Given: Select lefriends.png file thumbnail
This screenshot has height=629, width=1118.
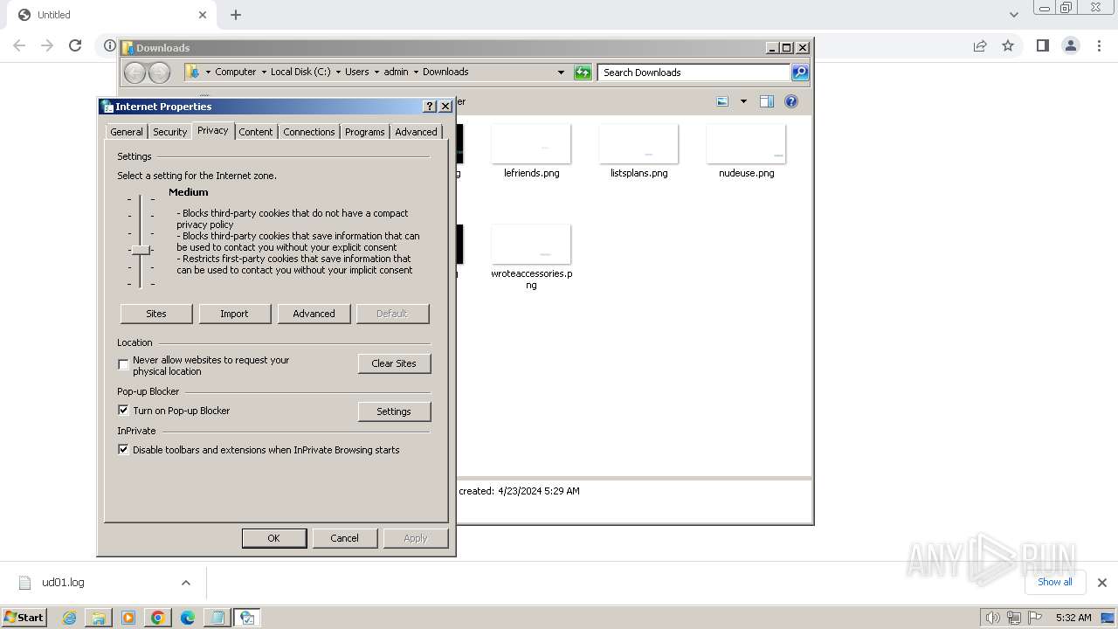Looking at the screenshot, I should (x=531, y=144).
